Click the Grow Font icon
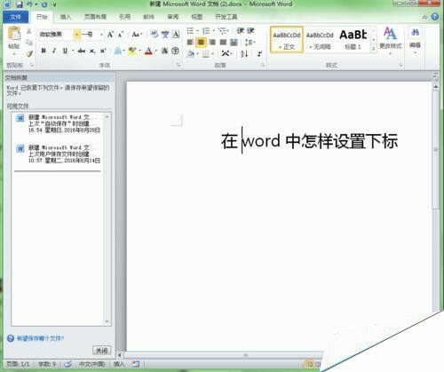Image resolution: width=444 pixels, height=372 pixels. click(x=110, y=35)
